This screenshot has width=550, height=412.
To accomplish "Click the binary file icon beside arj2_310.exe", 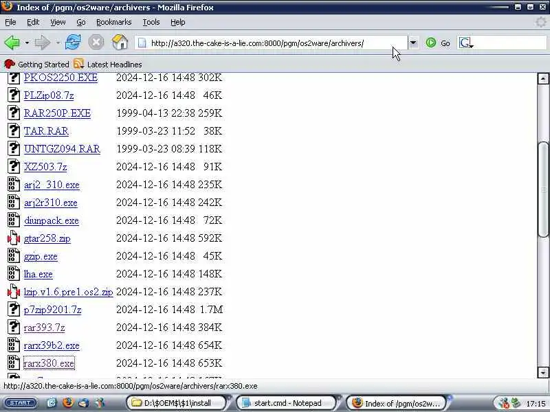I will (x=14, y=184).
